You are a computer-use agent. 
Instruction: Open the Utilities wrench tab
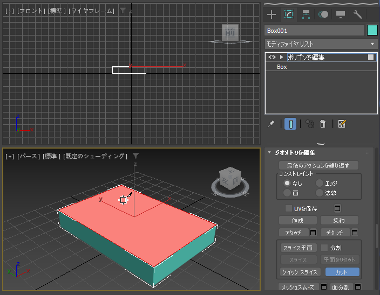[x=358, y=15]
